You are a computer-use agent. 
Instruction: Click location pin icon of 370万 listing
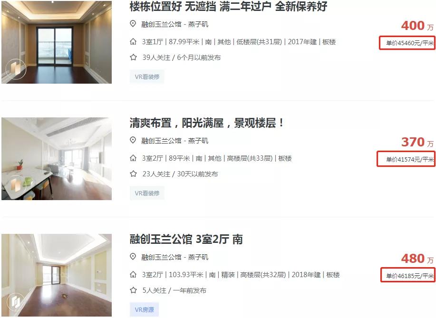pos(133,140)
